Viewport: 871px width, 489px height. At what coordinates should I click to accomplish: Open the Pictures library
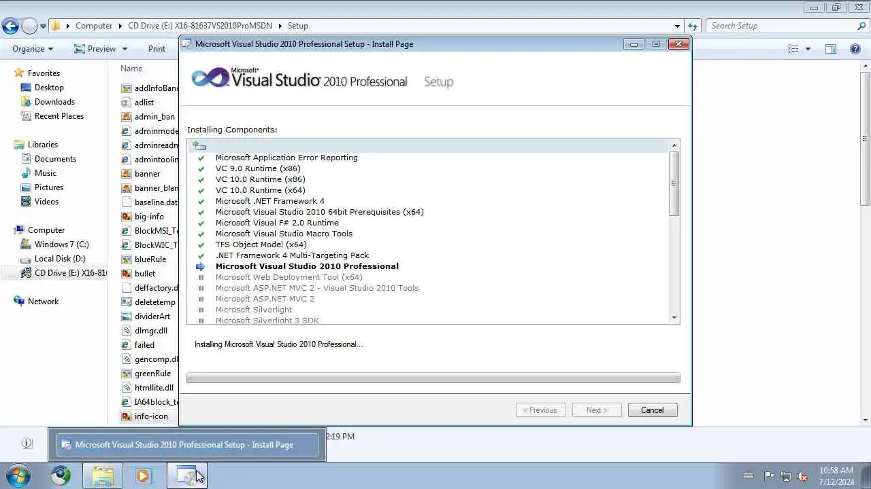point(49,187)
